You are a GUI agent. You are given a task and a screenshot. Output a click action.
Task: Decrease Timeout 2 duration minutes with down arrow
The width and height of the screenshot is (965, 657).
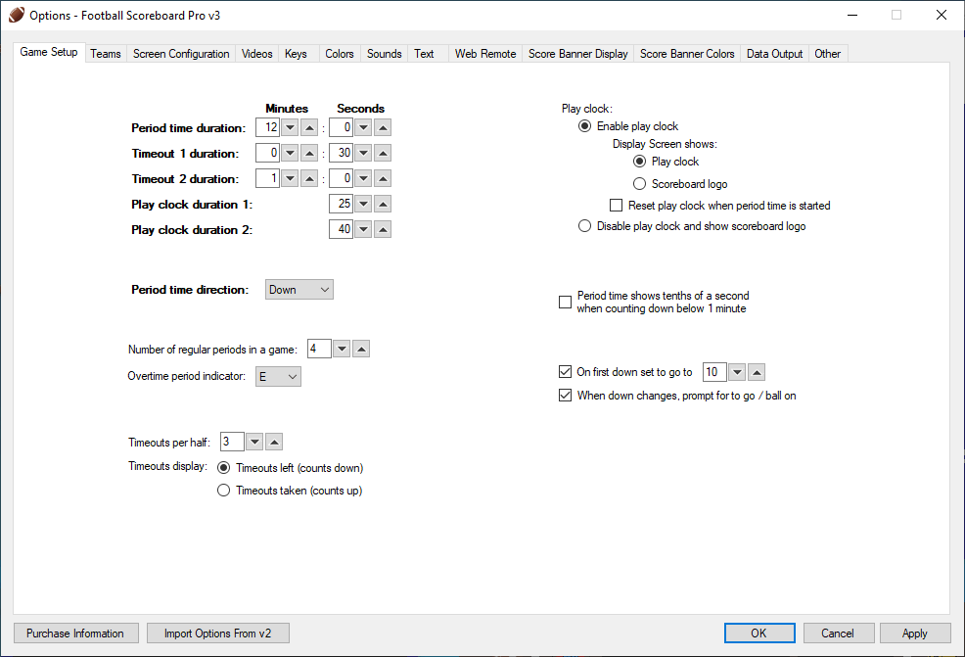290,179
